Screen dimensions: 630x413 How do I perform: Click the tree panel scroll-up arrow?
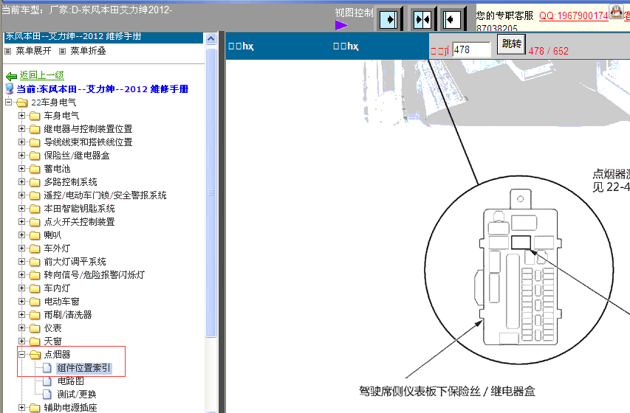[x=210, y=39]
